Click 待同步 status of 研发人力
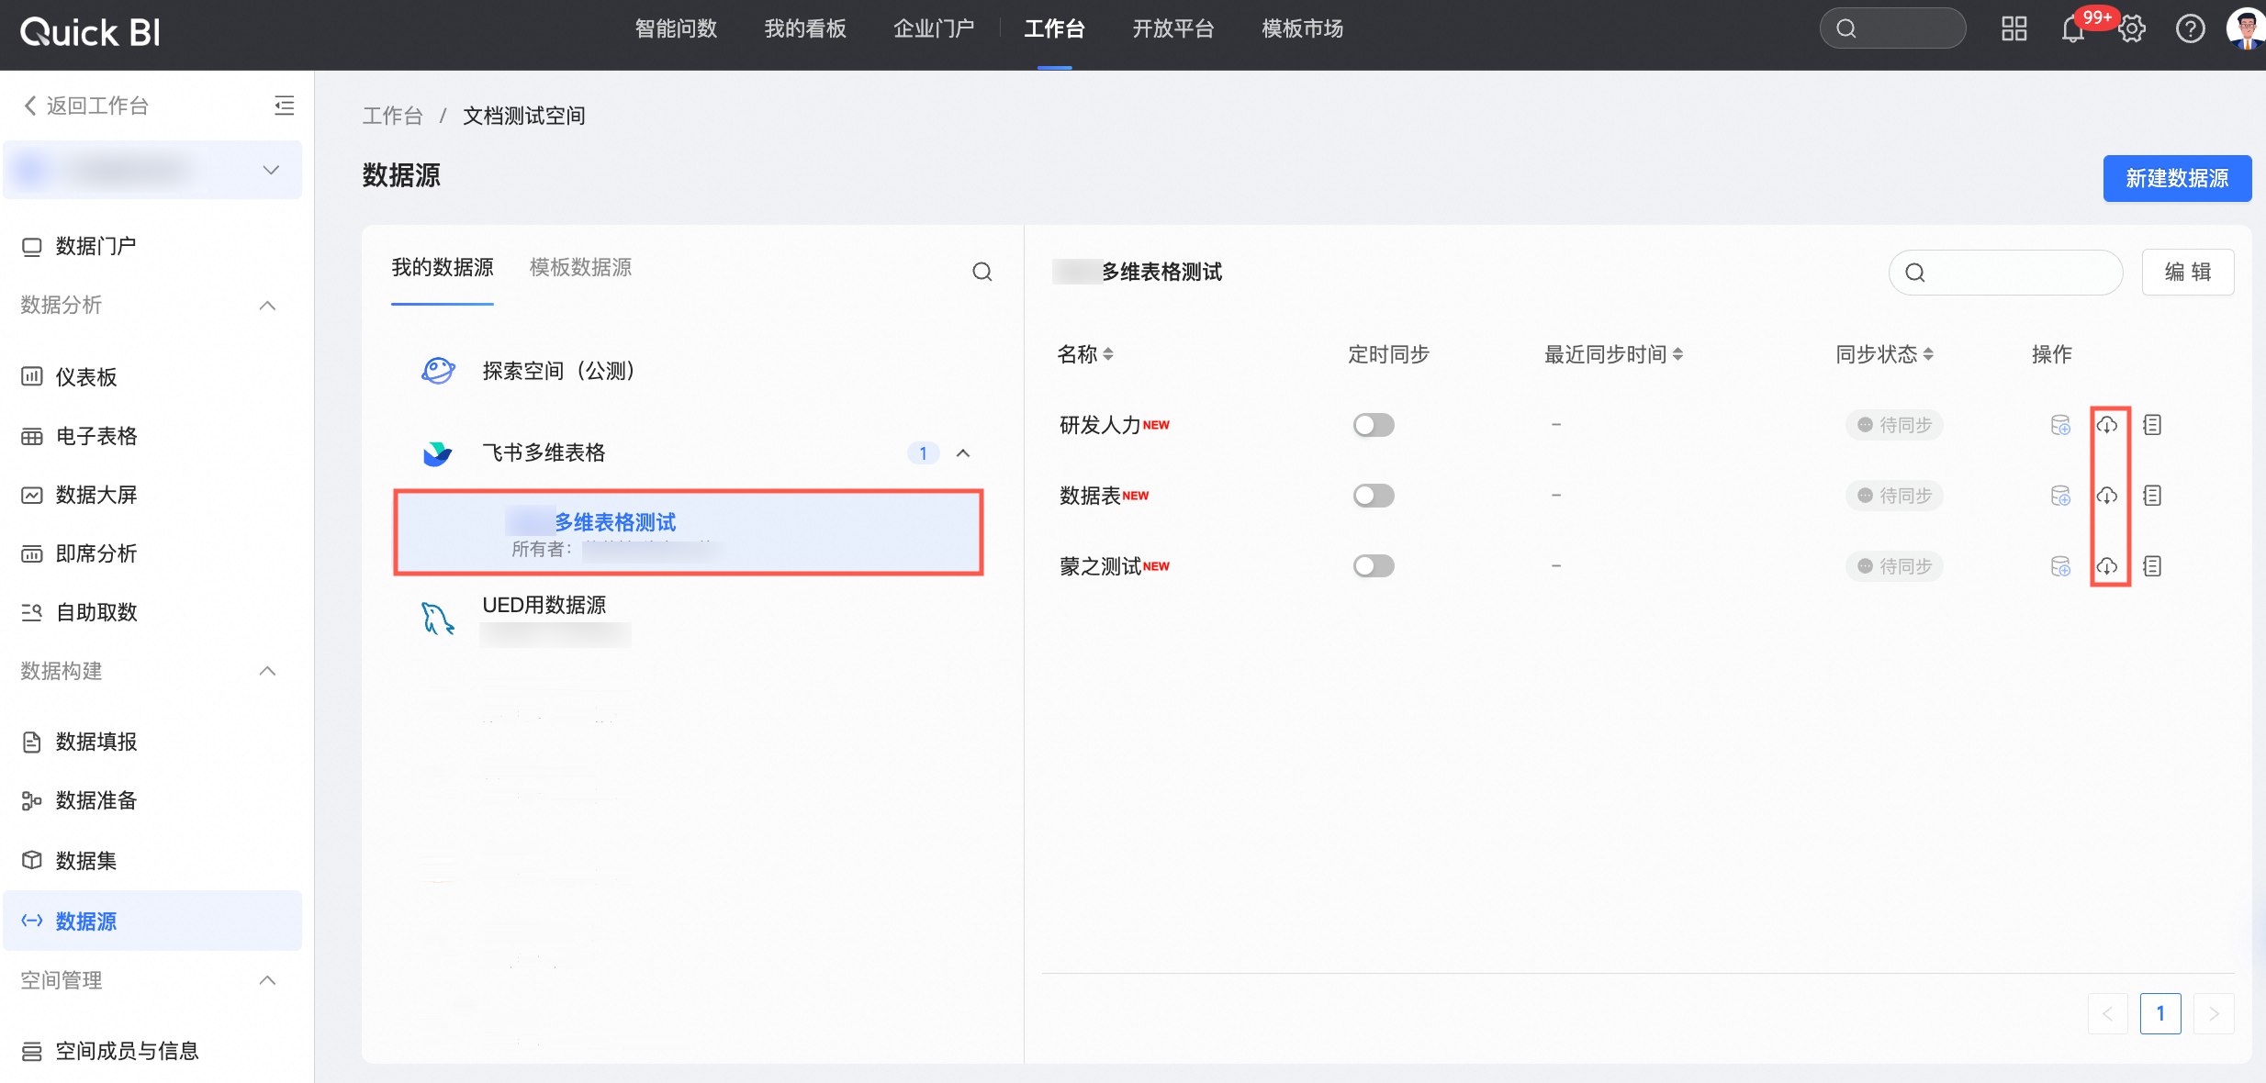 [x=1894, y=425]
